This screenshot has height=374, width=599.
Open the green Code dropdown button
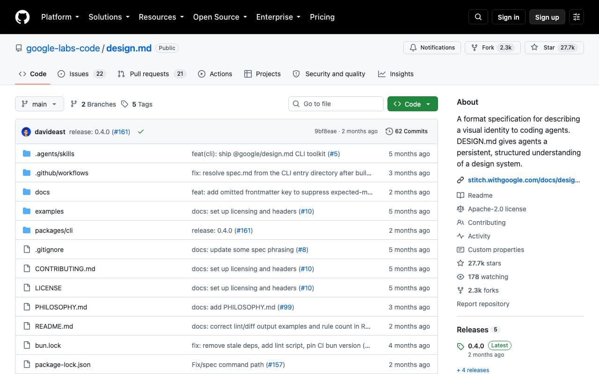tap(413, 104)
